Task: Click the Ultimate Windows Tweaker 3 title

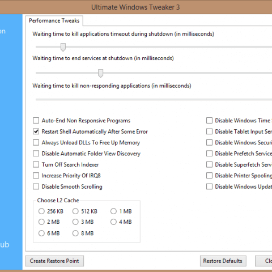Action: 135,7
